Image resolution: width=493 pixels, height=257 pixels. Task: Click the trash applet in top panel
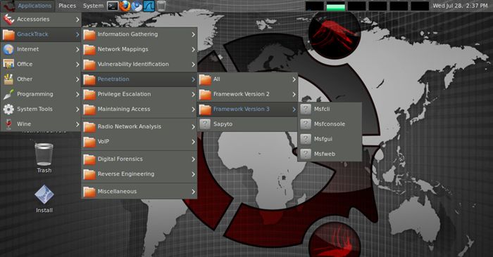pyautogui.click(x=161, y=6)
